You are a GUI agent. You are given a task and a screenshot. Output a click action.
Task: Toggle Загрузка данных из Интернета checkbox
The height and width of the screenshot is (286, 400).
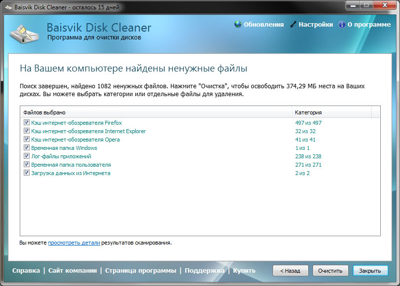tap(27, 173)
